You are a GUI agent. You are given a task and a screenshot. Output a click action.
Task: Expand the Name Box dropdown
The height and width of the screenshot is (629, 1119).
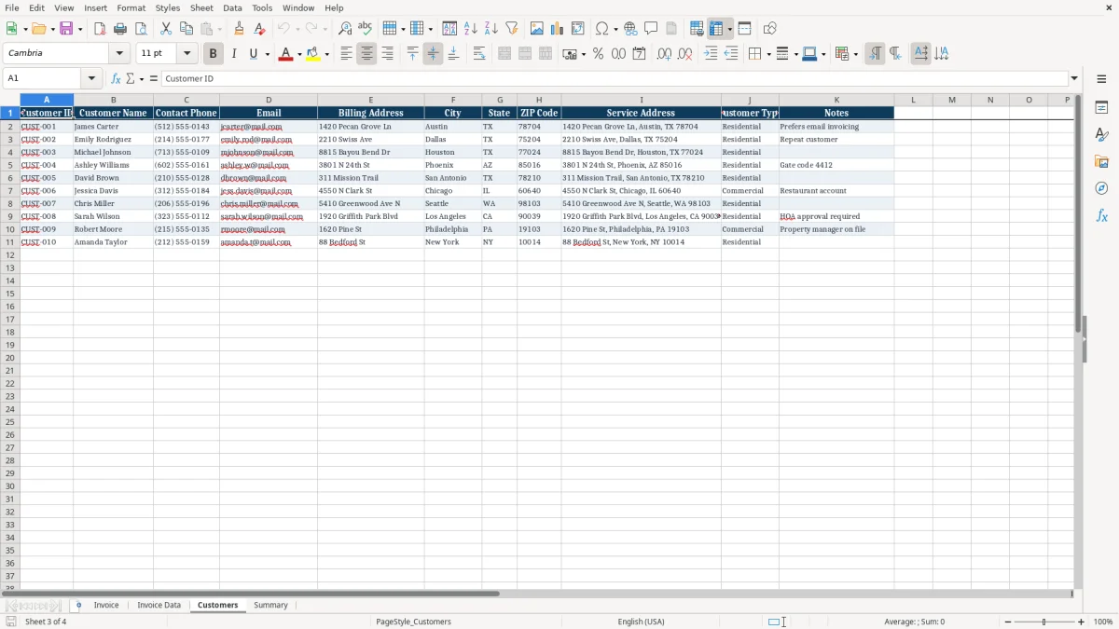[91, 78]
